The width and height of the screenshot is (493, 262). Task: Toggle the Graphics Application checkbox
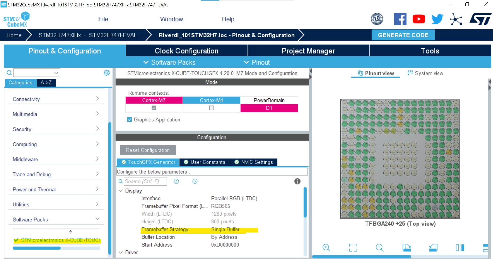pos(129,120)
